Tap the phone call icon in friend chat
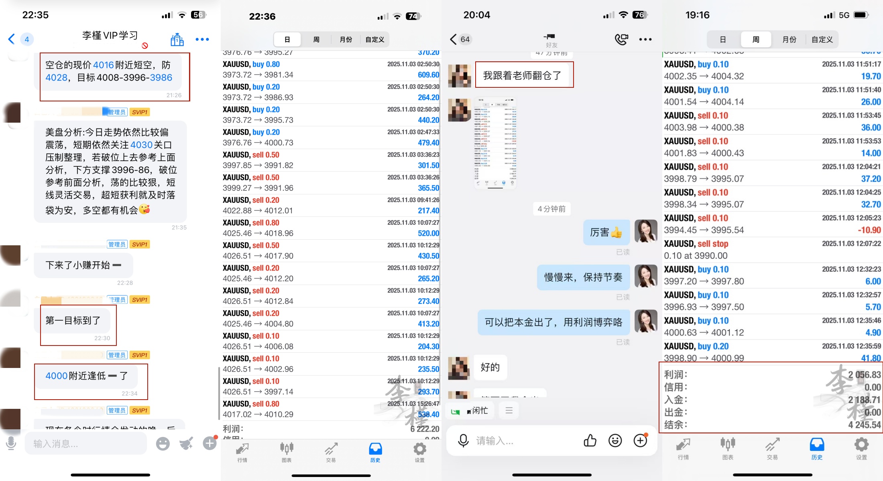This screenshot has height=481, width=883. point(621,39)
